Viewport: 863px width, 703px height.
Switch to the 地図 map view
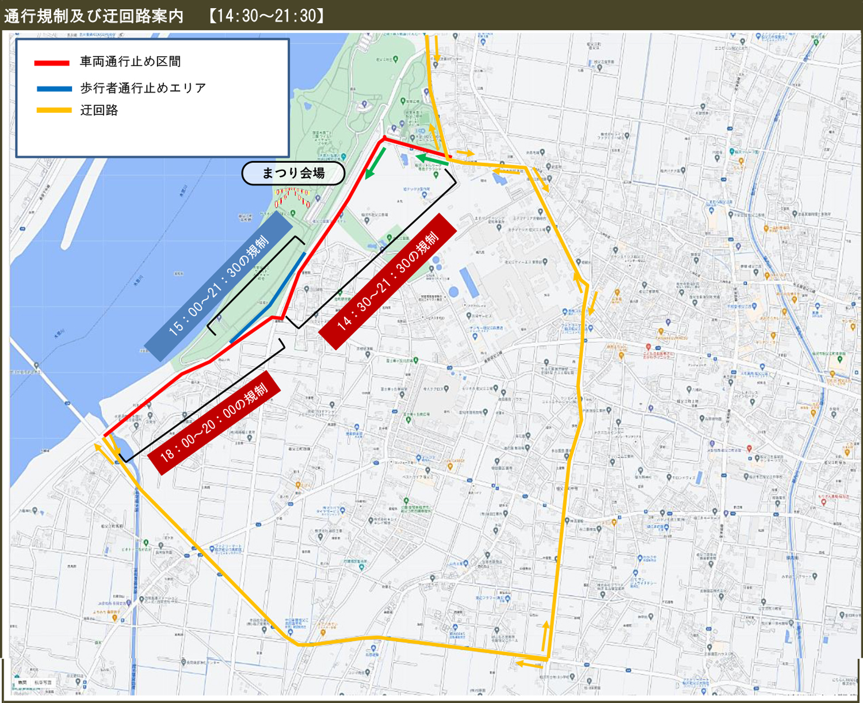coord(22,682)
